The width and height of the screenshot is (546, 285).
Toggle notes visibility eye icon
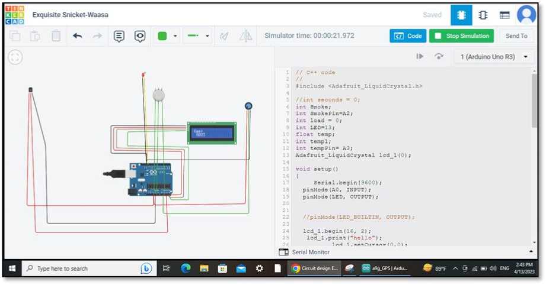pyautogui.click(x=140, y=36)
